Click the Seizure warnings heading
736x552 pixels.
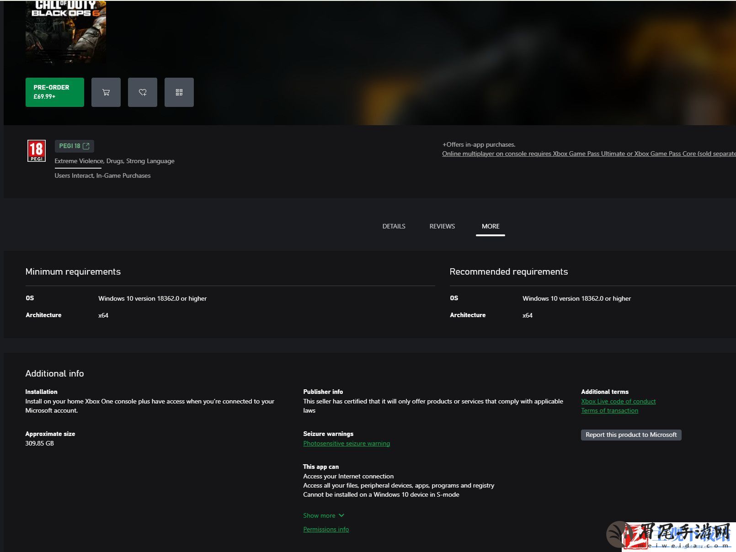point(328,434)
